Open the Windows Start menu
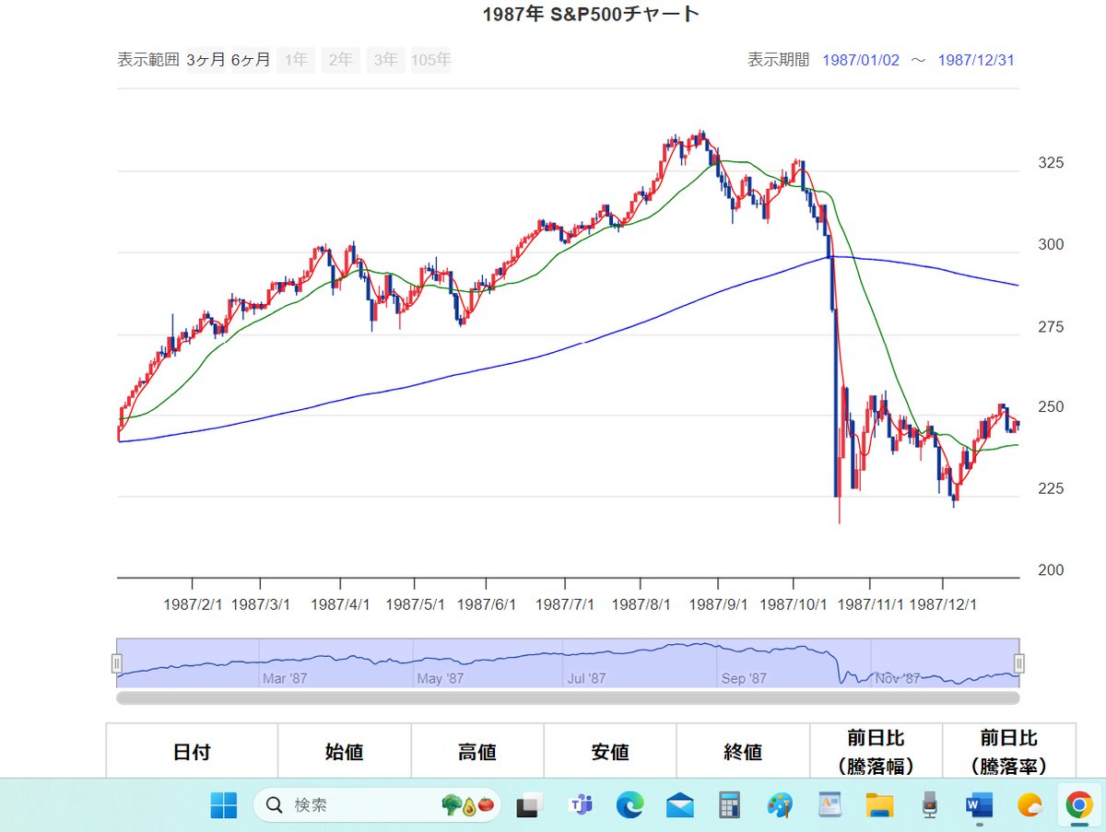Image resolution: width=1106 pixels, height=832 pixels. (x=224, y=805)
